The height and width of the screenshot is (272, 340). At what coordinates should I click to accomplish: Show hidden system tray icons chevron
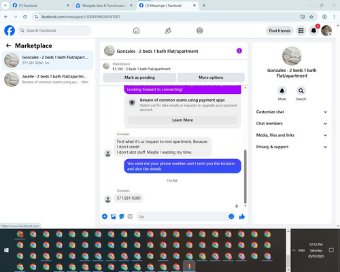(x=294, y=250)
